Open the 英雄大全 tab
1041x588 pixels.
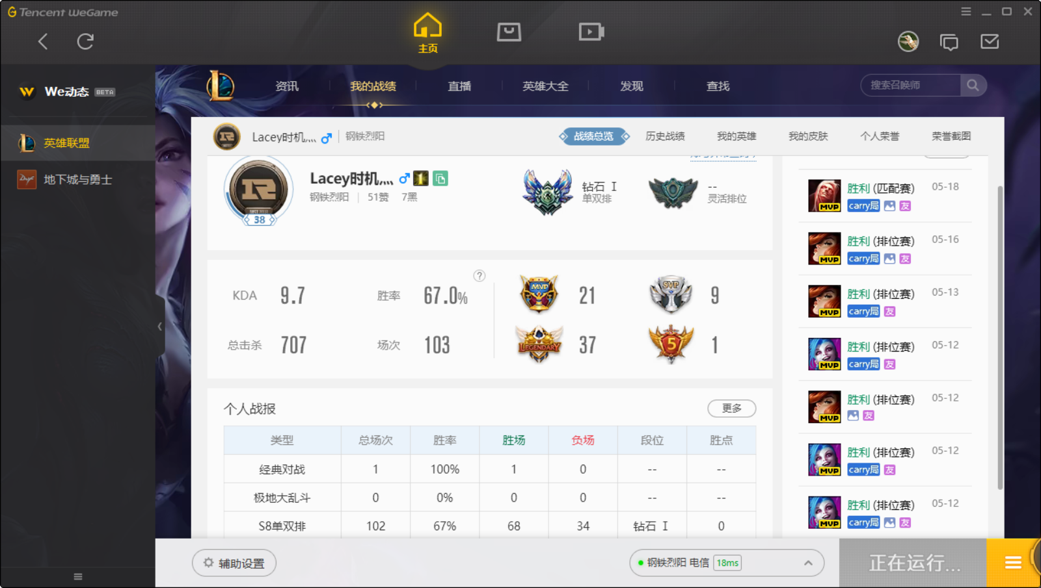tap(545, 86)
